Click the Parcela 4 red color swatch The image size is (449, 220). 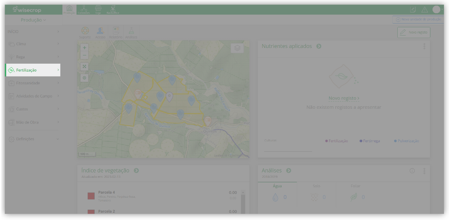(91, 196)
